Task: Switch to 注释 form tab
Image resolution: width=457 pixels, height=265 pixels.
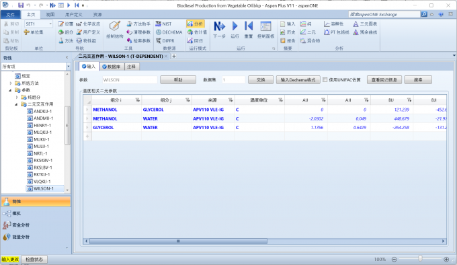Action: (132, 67)
